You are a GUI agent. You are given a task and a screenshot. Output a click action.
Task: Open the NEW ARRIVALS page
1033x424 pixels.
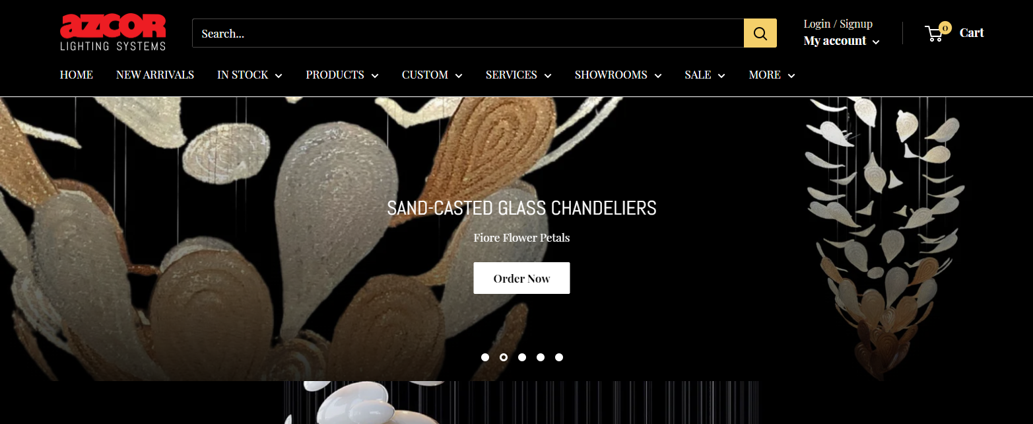coord(155,75)
